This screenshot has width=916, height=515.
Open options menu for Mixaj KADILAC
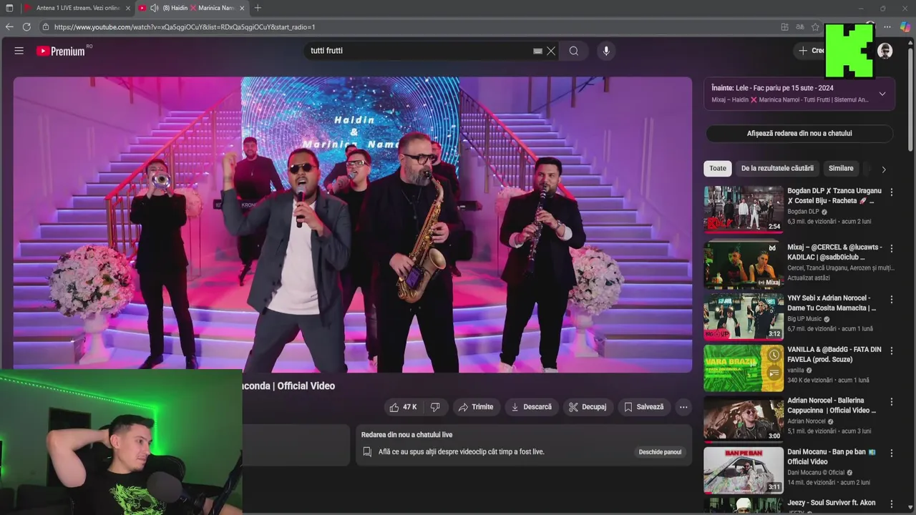pyautogui.click(x=892, y=247)
